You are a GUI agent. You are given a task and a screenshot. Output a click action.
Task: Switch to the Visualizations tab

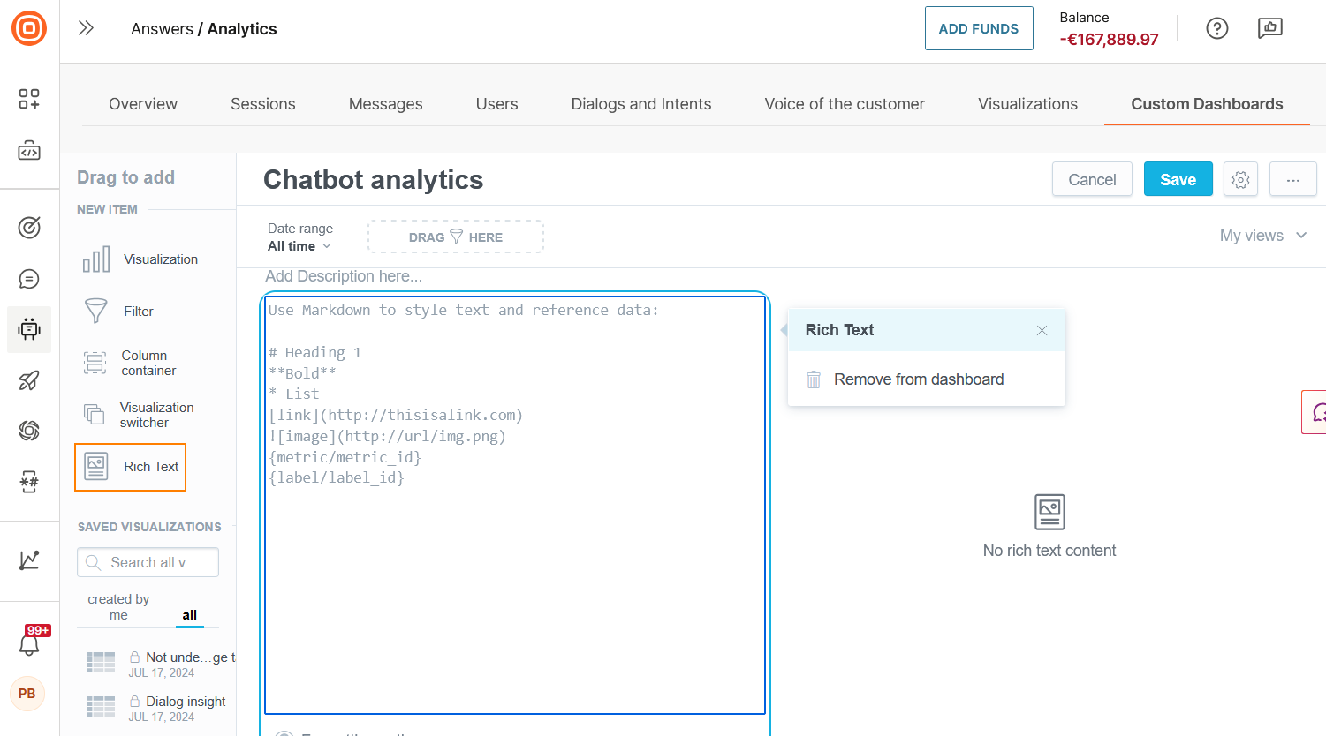[x=1027, y=103]
